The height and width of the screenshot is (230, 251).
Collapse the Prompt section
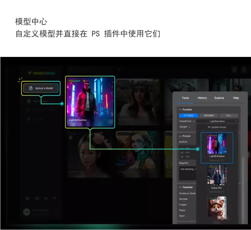[x=180, y=136]
